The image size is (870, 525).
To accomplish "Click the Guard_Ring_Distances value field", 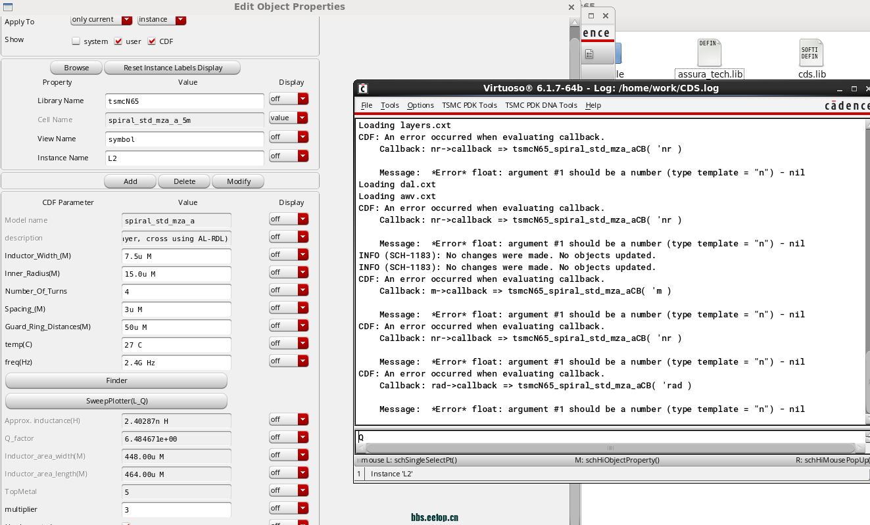I will (x=176, y=327).
